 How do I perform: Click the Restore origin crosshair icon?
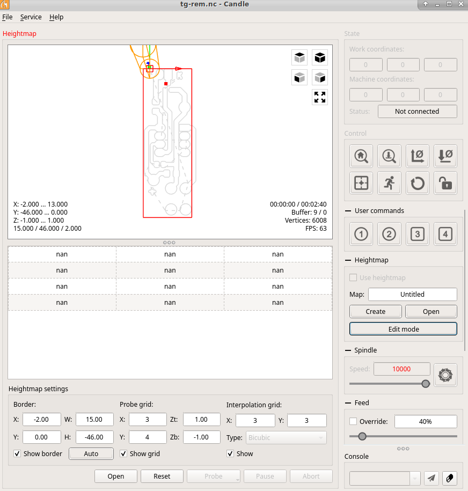point(361,183)
